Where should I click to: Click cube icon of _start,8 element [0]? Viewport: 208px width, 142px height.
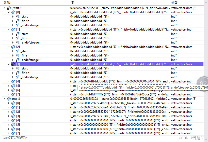13,12
